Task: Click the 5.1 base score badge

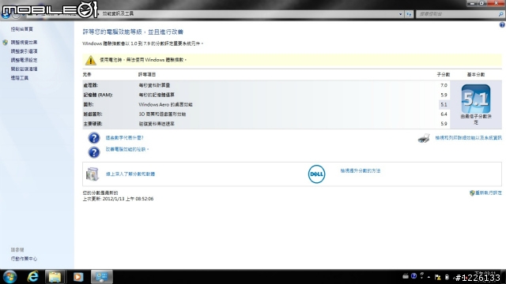Action: click(x=476, y=99)
